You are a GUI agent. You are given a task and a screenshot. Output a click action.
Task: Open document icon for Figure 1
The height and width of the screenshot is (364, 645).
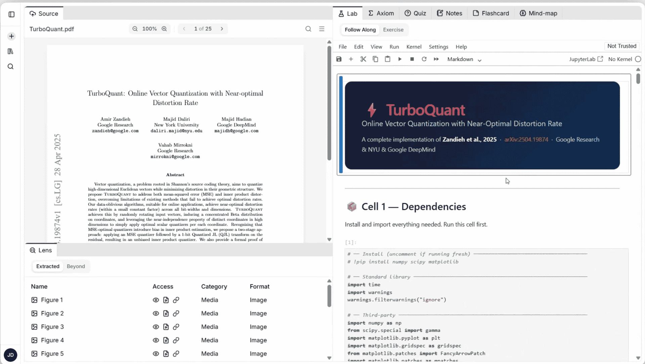[x=166, y=300]
